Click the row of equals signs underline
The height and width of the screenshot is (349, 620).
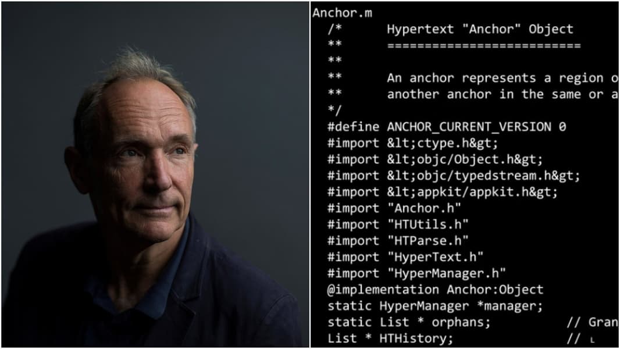[x=484, y=46]
